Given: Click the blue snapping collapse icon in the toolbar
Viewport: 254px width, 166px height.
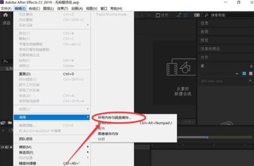Looking at the screenshot, I should click(186, 15).
